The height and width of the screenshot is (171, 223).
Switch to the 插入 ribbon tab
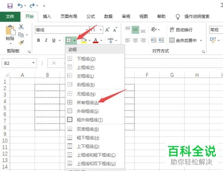pyautogui.click(x=47, y=16)
